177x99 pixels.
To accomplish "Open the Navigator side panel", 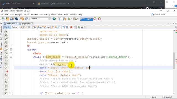I will (x=1, y=30).
